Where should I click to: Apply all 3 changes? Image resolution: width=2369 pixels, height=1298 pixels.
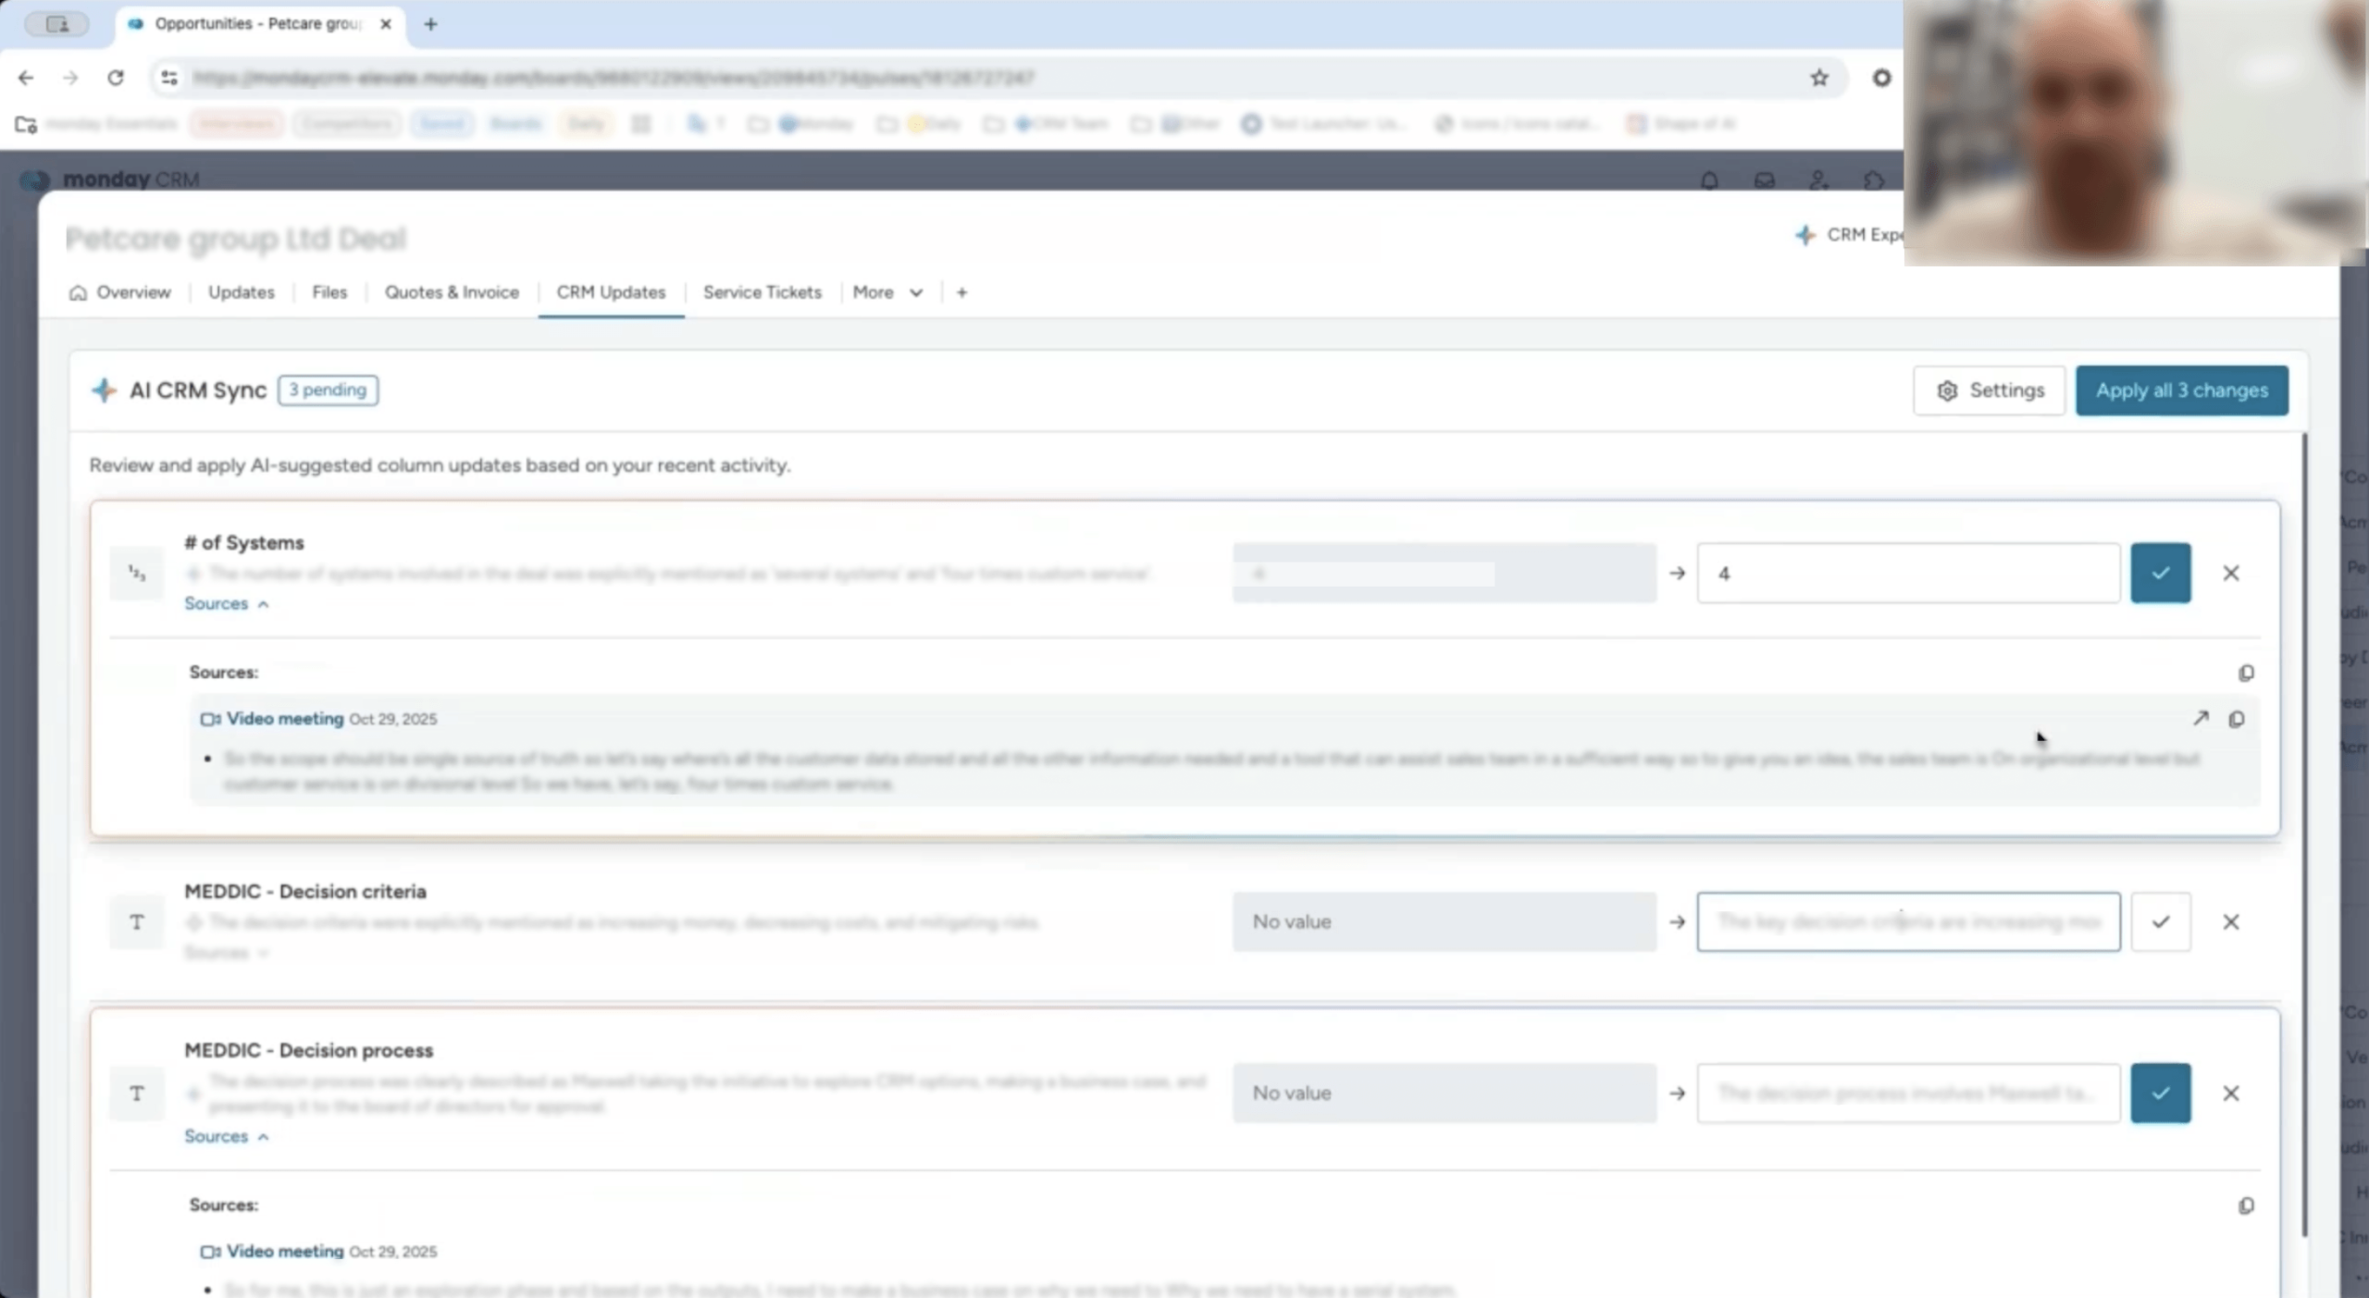click(x=2181, y=390)
